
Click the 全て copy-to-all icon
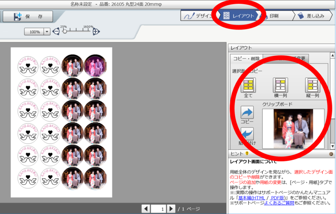click(248, 85)
